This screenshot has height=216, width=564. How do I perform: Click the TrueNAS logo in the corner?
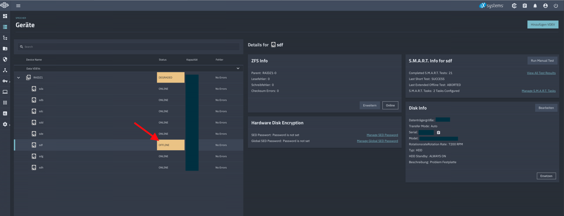pyautogui.click(x=4, y=5)
